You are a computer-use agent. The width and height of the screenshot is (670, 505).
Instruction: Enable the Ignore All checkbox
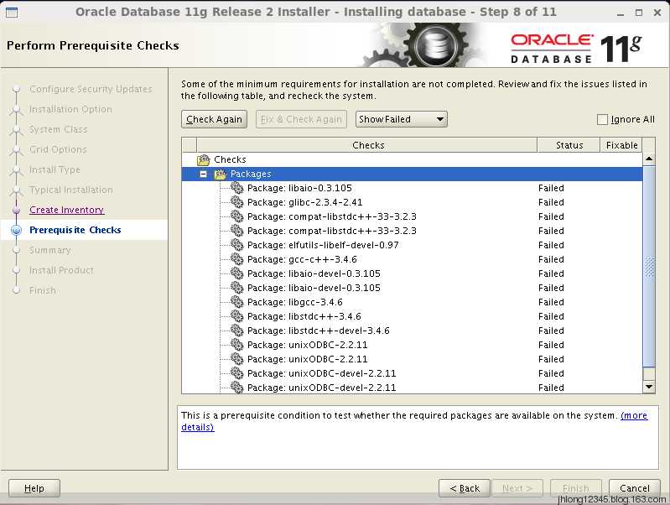[x=602, y=119]
